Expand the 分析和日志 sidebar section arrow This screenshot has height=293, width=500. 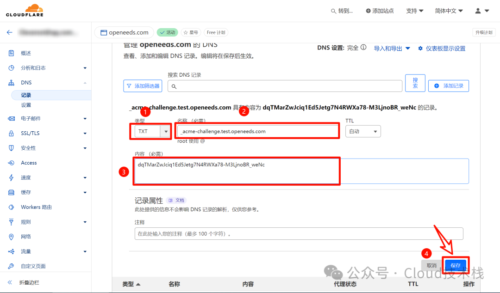point(85,68)
